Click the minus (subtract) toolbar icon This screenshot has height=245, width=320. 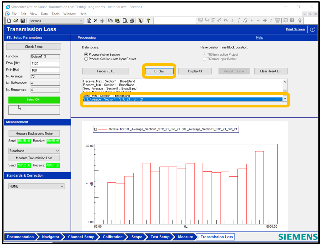click(258, 20)
